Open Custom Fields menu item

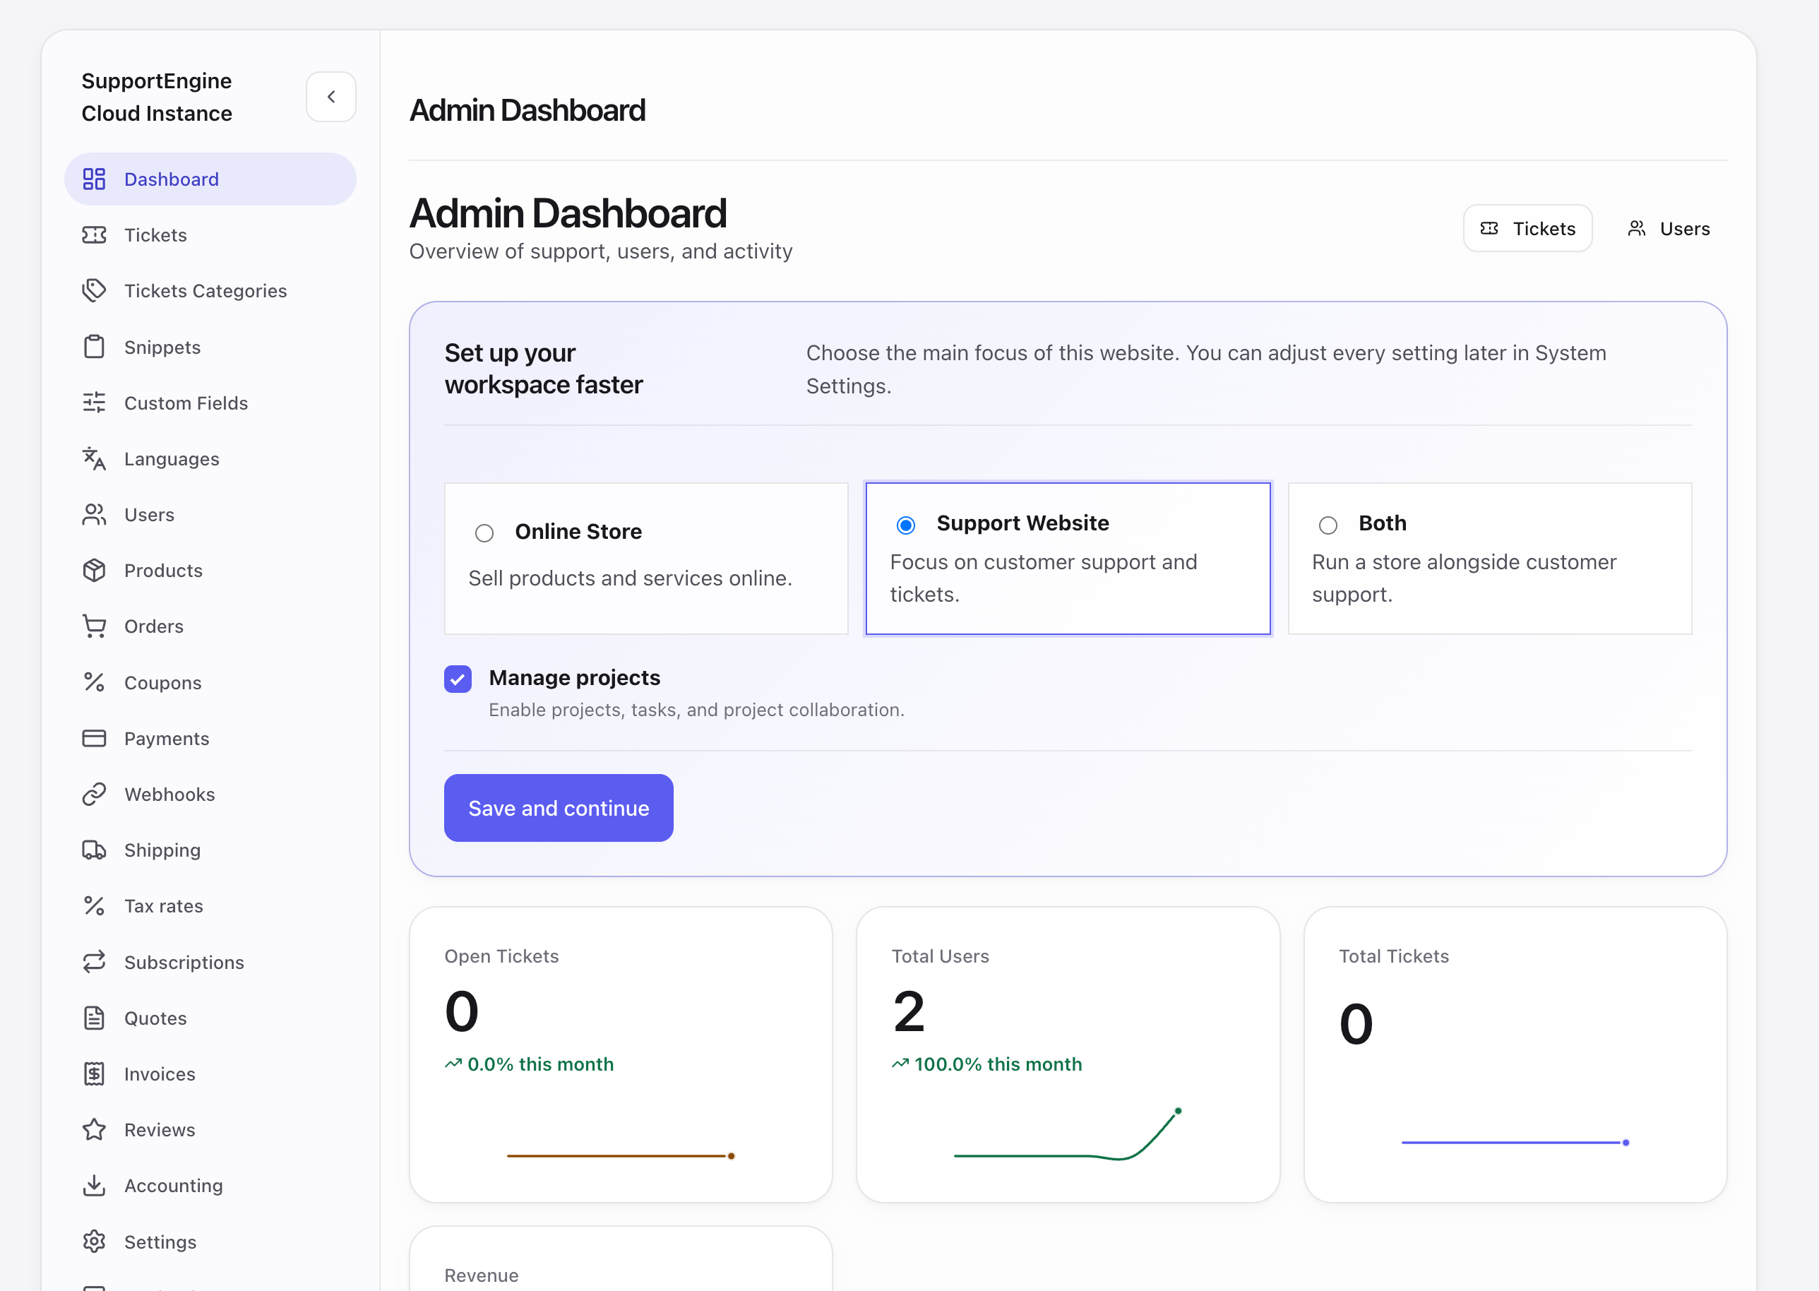pos(210,403)
